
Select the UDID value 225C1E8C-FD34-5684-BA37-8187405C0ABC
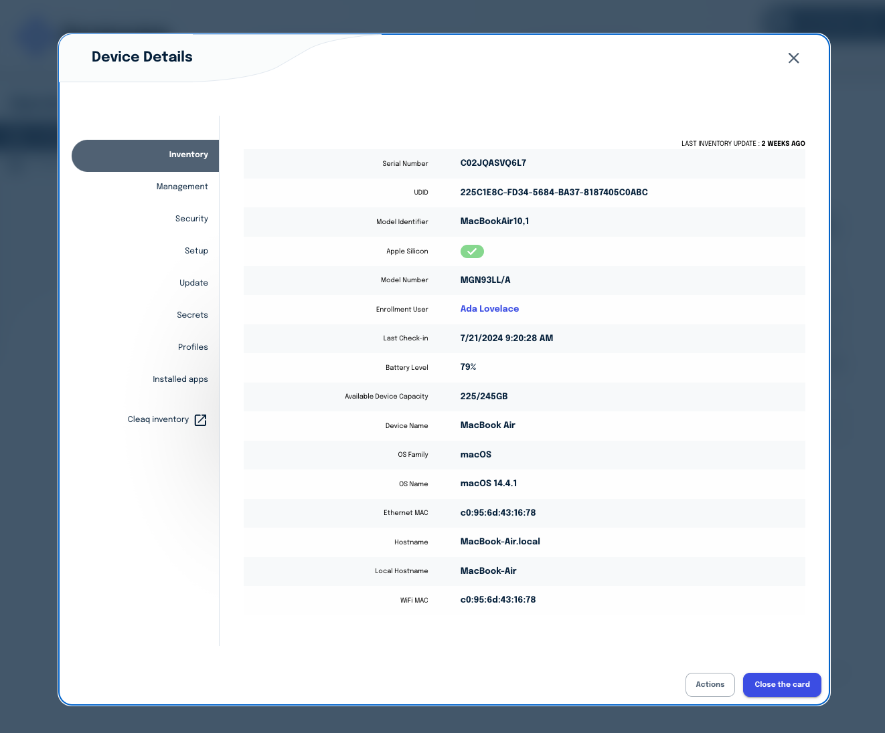pyautogui.click(x=554, y=193)
